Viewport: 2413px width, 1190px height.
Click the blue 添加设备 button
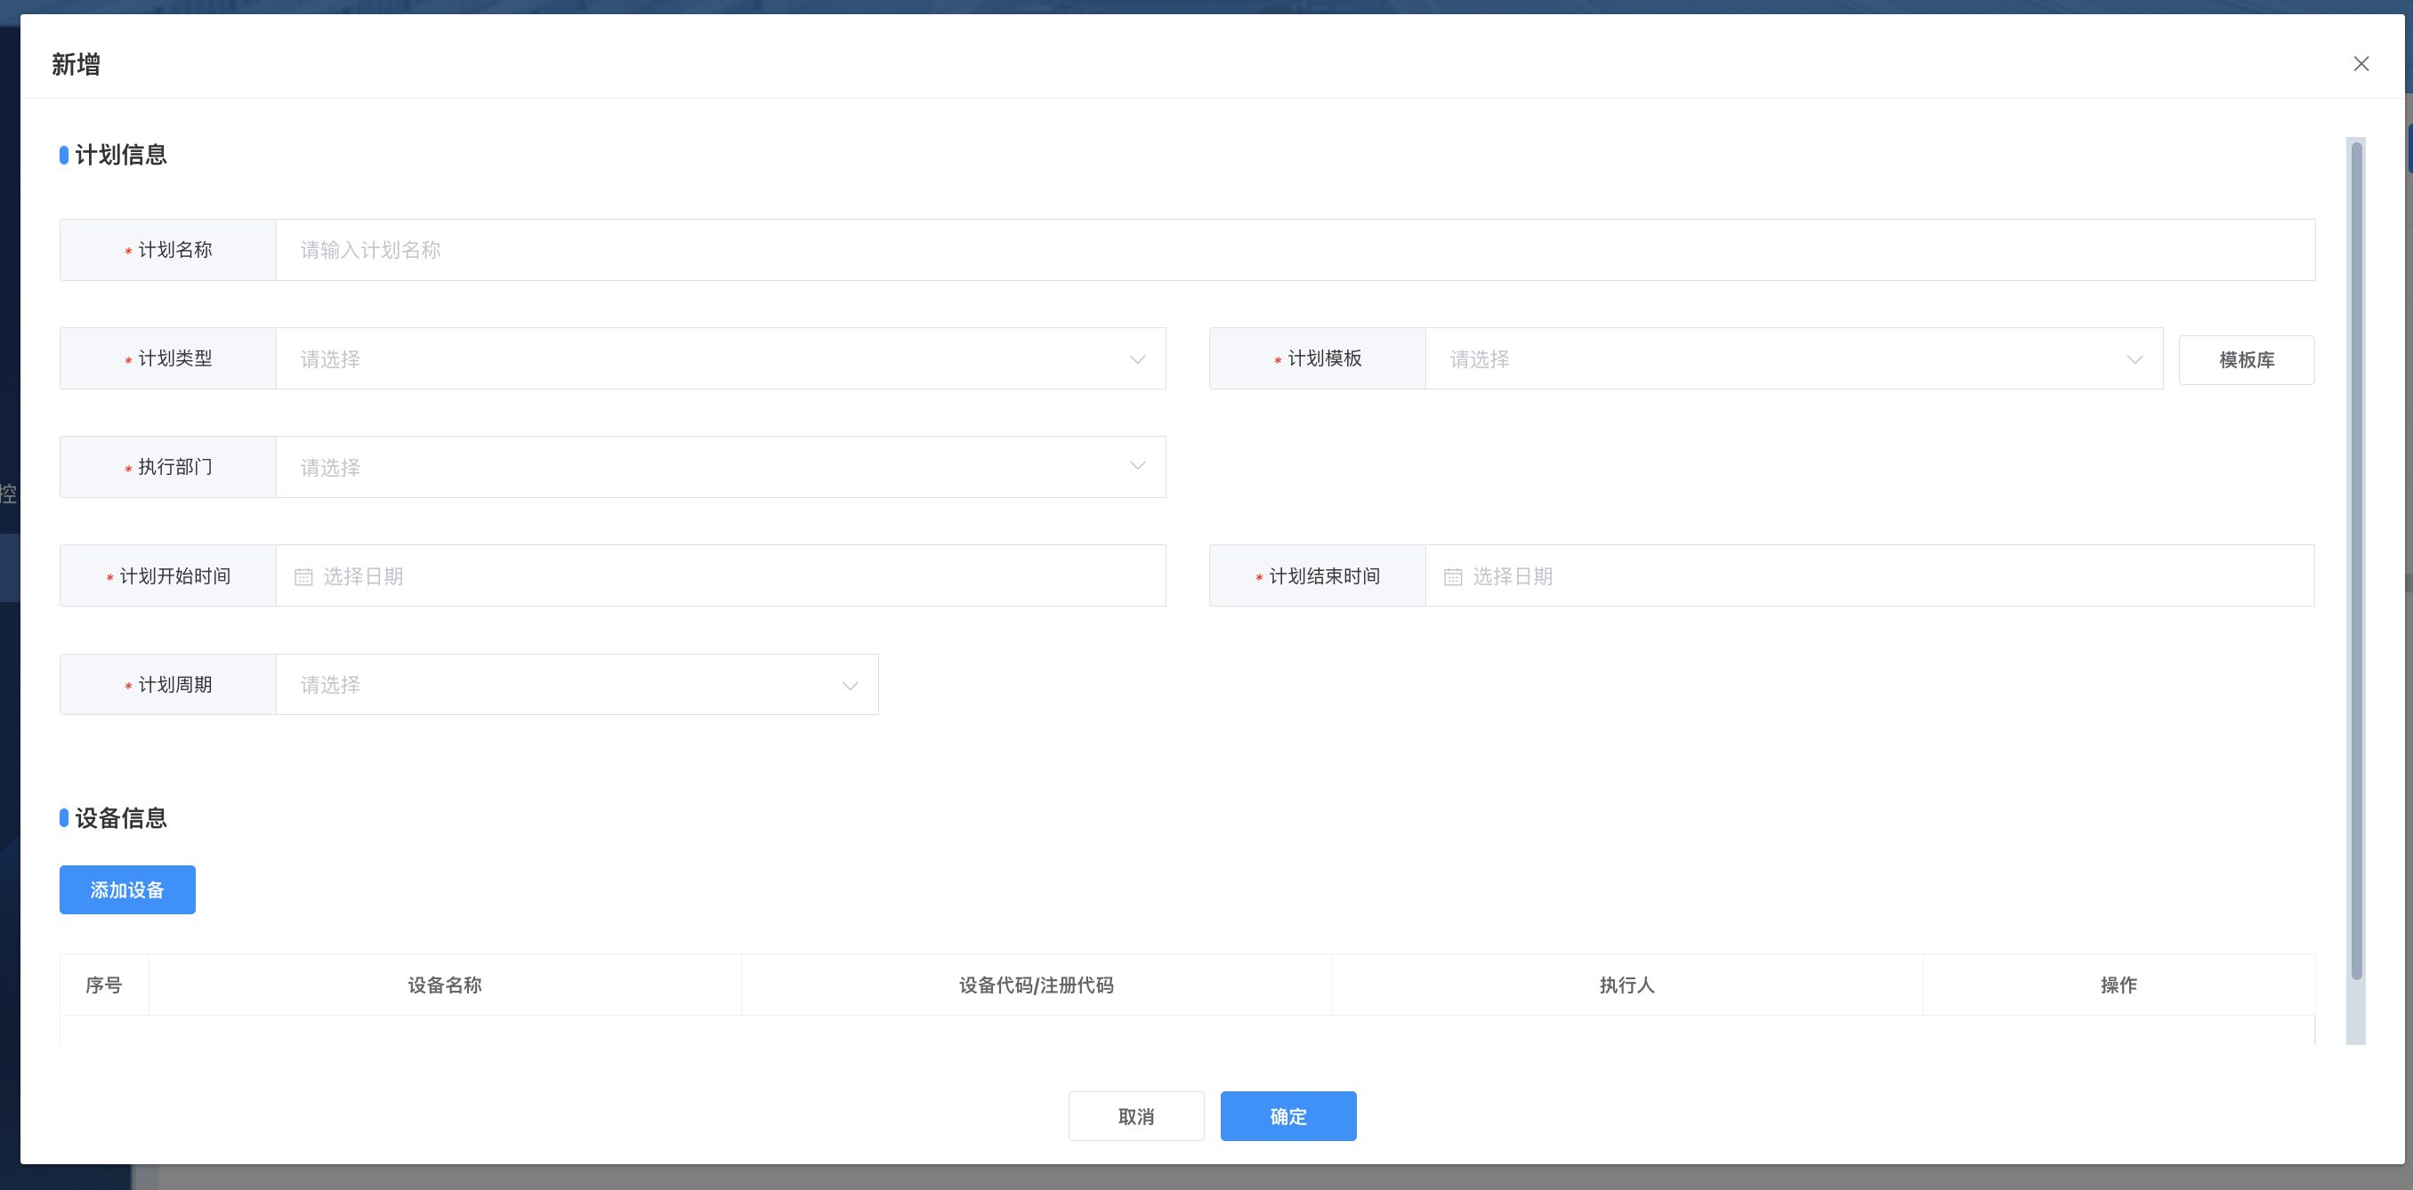(127, 889)
